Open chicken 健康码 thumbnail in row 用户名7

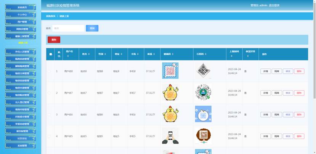click(x=170, y=92)
